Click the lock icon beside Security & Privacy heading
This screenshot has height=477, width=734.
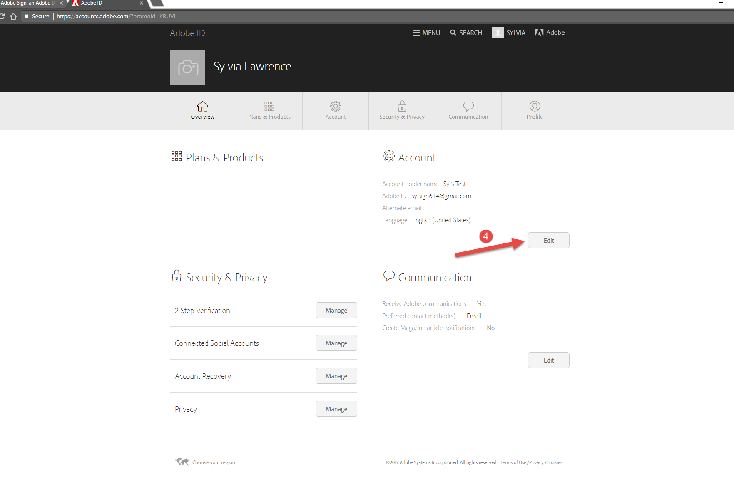[177, 276]
